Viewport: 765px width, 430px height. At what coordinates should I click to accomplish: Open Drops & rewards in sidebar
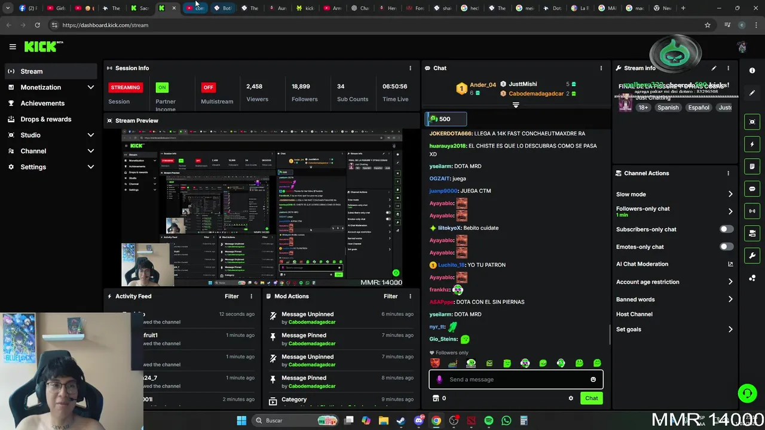point(51,119)
